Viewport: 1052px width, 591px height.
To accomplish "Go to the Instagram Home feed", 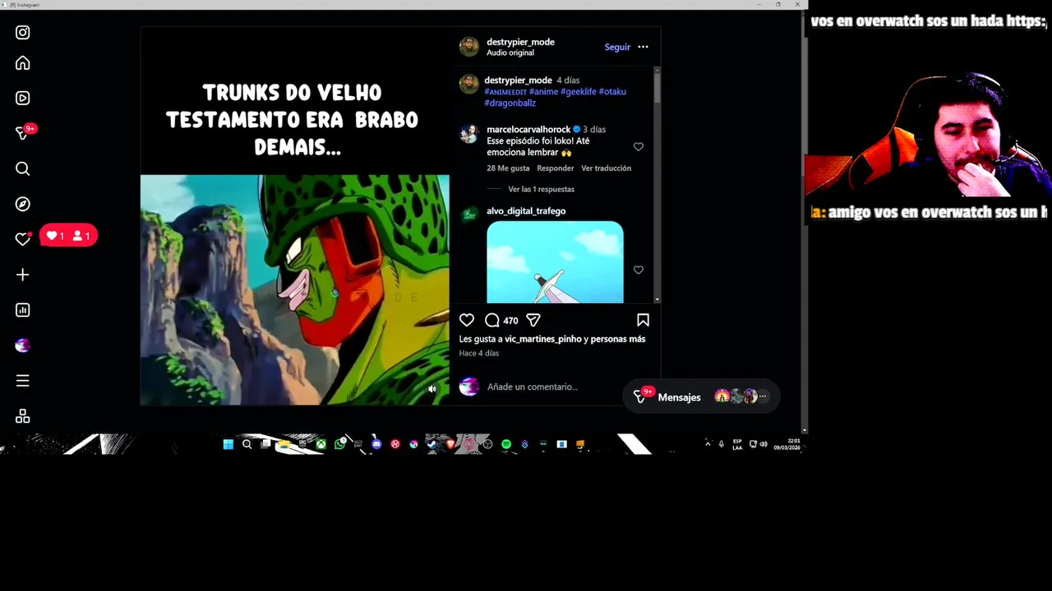I will click(23, 63).
